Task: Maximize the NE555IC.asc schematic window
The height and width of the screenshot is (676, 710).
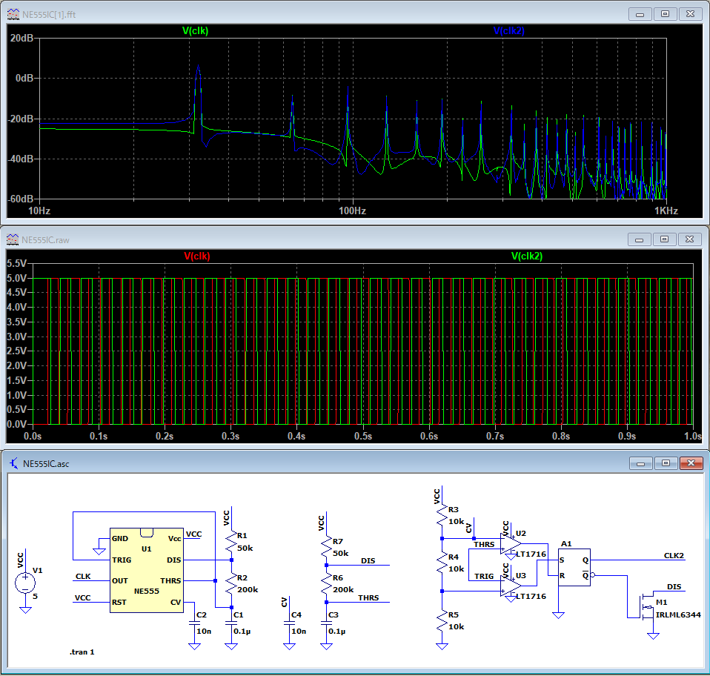Action: (665, 463)
